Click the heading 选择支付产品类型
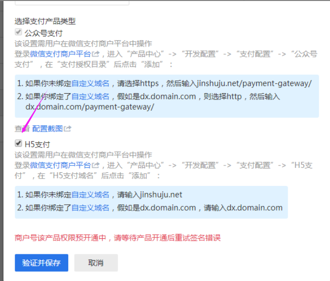The width and height of the screenshot is (330, 281). [x=45, y=21]
